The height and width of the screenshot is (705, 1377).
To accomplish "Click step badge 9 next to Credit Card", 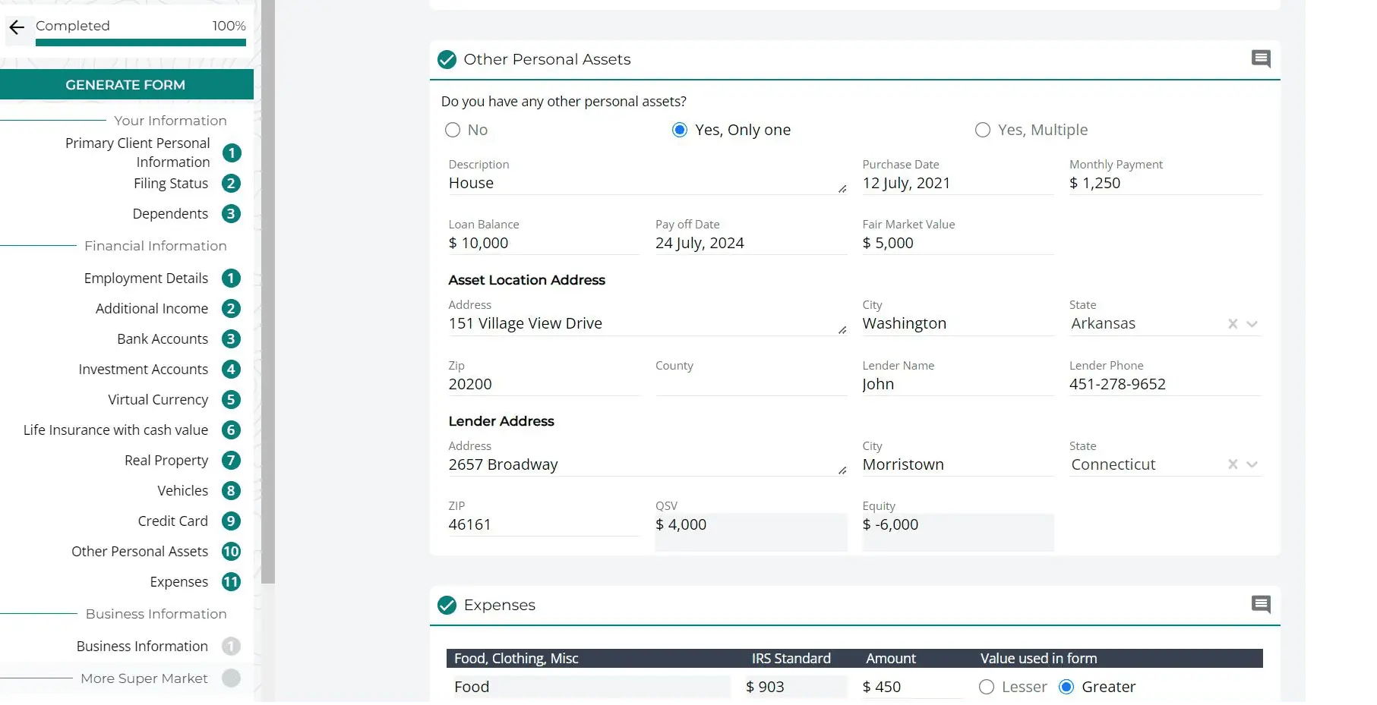I will pyautogui.click(x=232, y=521).
